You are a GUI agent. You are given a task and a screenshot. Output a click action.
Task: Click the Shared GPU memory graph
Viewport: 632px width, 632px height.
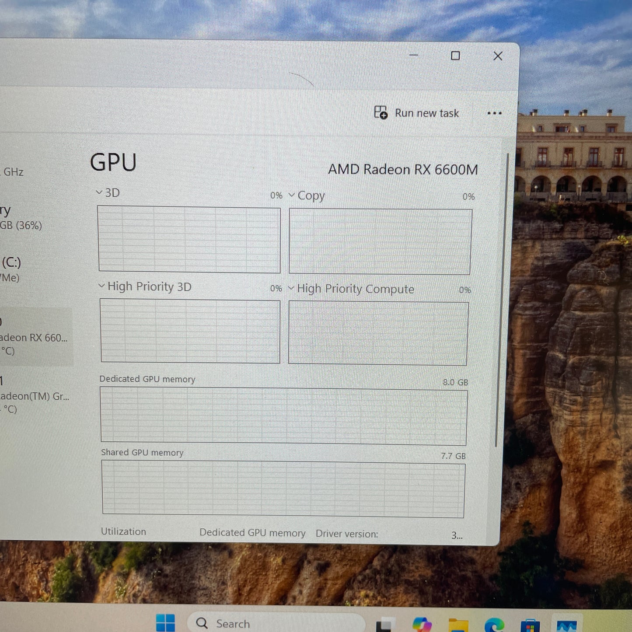coord(283,489)
